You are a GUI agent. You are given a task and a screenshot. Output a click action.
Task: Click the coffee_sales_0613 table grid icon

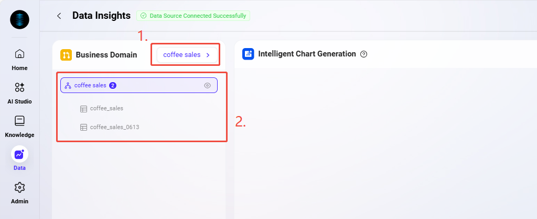point(83,127)
